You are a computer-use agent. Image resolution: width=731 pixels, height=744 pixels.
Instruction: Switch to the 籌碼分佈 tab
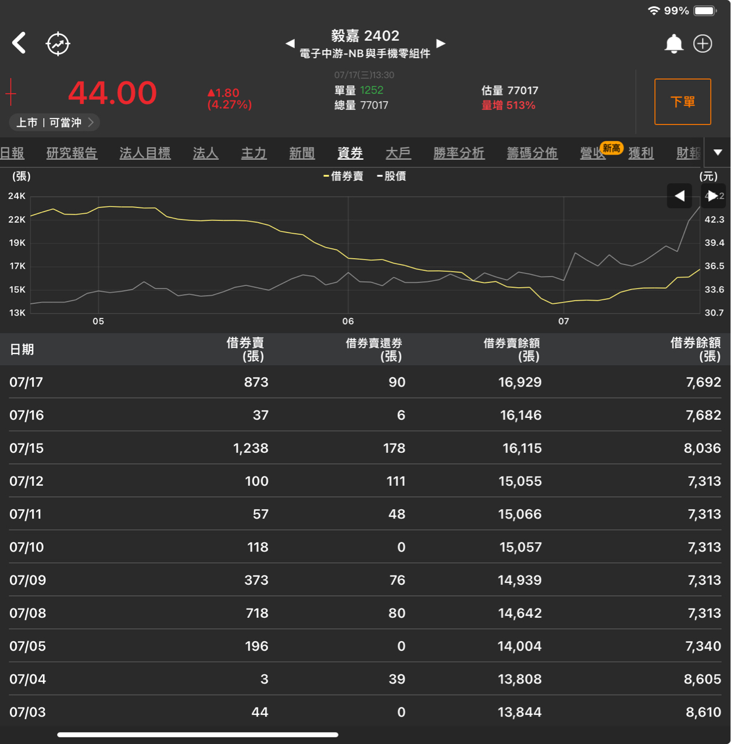531,153
